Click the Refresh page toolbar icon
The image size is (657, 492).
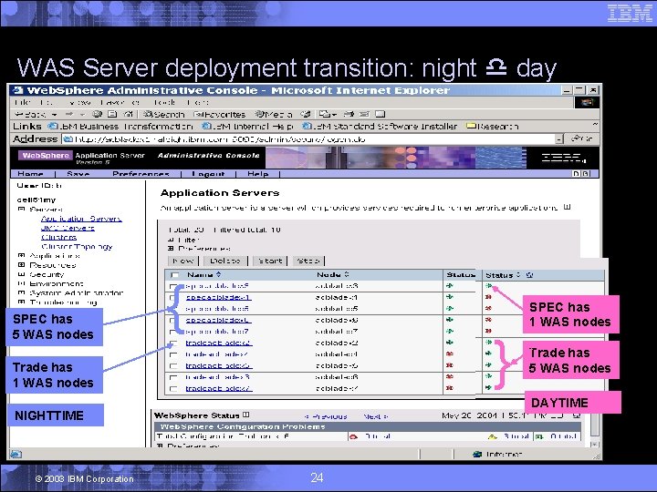pyautogui.click(x=113, y=114)
